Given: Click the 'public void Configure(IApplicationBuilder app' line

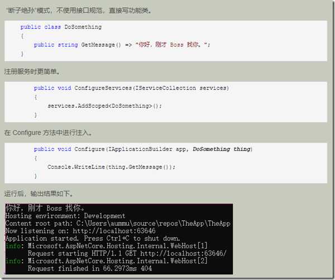Looking at the screenshot, I should [x=143, y=149].
